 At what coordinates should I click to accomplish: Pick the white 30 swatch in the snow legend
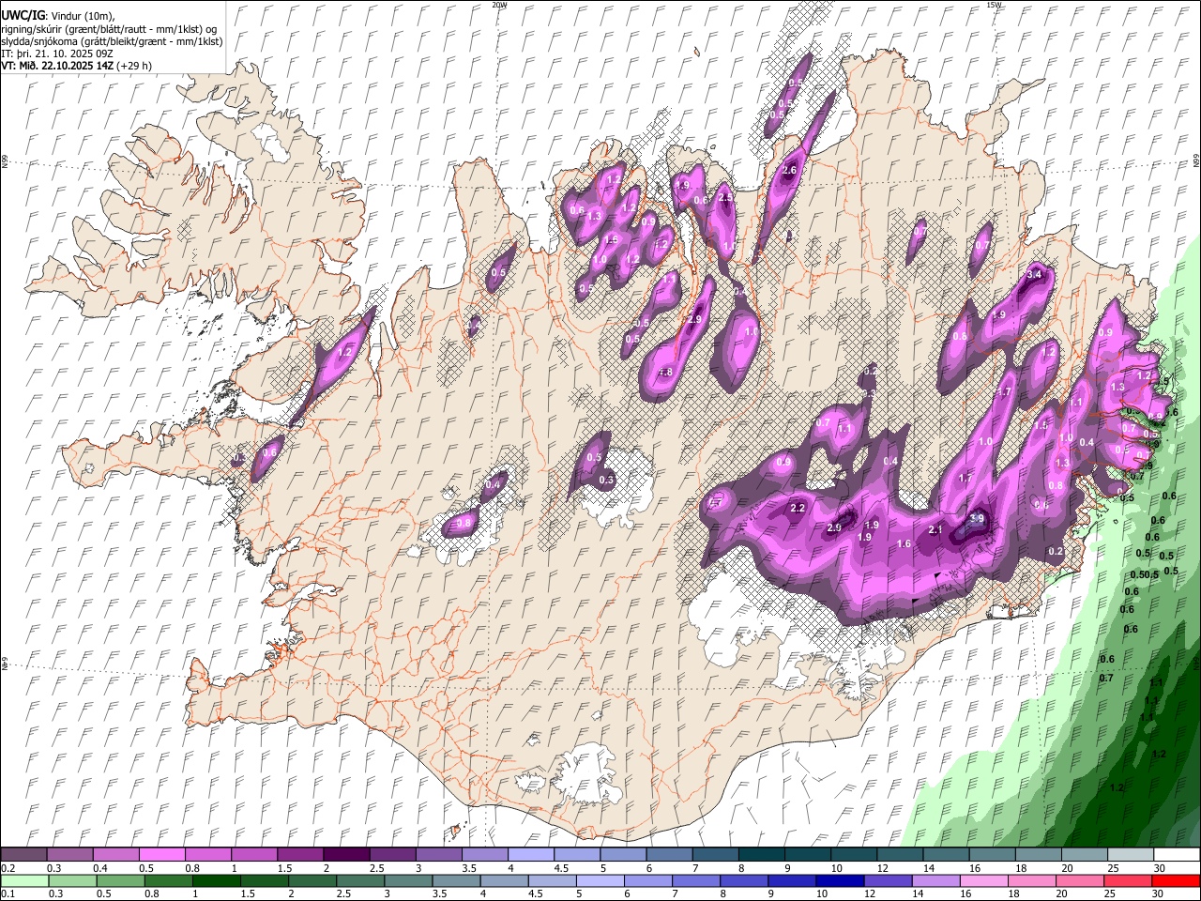pos(1177,855)
